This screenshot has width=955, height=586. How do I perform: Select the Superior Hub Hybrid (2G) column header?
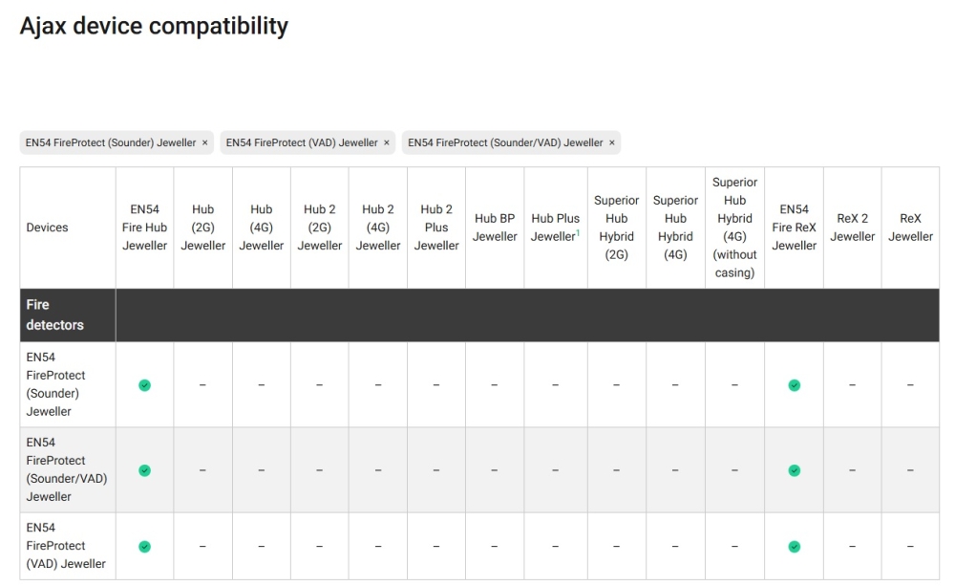click(x=616, y=228)
